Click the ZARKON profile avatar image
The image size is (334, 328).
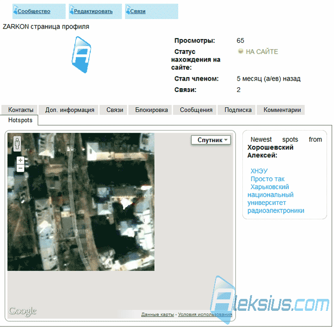(x=81, y=55)
